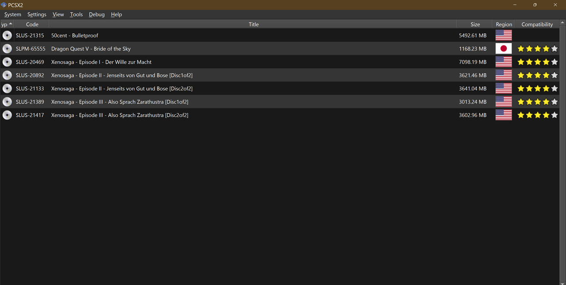Click compatibility stars for Dragon Quest V

click(538, 49)
